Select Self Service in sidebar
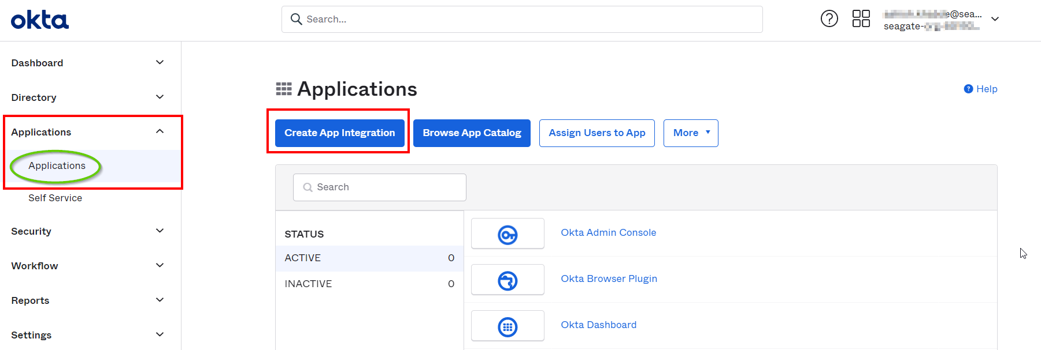Screen dimensions: 1041x350 pyautogui.click(x=55, y=198)
